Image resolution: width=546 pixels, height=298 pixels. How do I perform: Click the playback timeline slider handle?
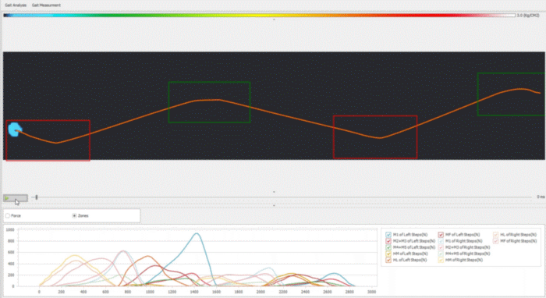tap(37, 197)
